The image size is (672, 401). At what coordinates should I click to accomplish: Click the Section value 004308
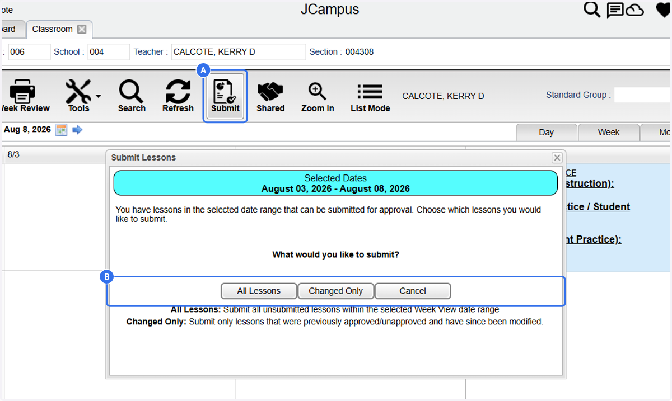click(x=360, y=52)
